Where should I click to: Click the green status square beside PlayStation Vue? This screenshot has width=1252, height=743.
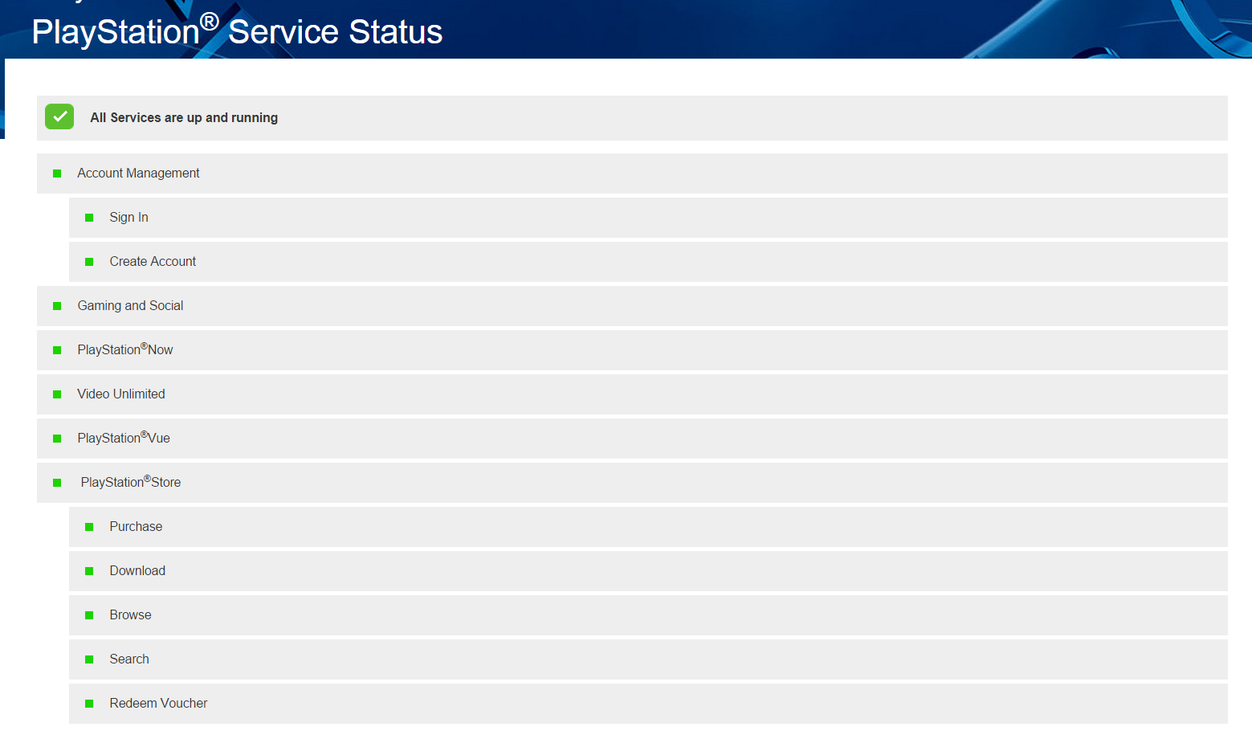[x=57, y=439]
